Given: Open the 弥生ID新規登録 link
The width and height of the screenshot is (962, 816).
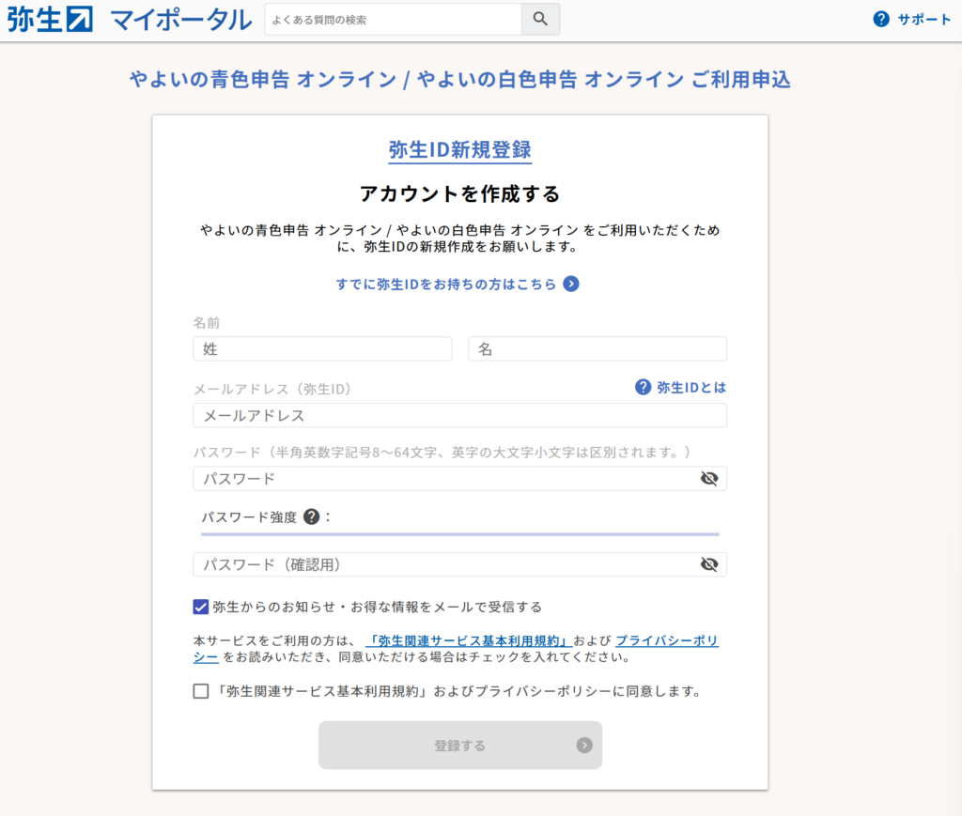Looking at the screenshot, I should point(459,148).
